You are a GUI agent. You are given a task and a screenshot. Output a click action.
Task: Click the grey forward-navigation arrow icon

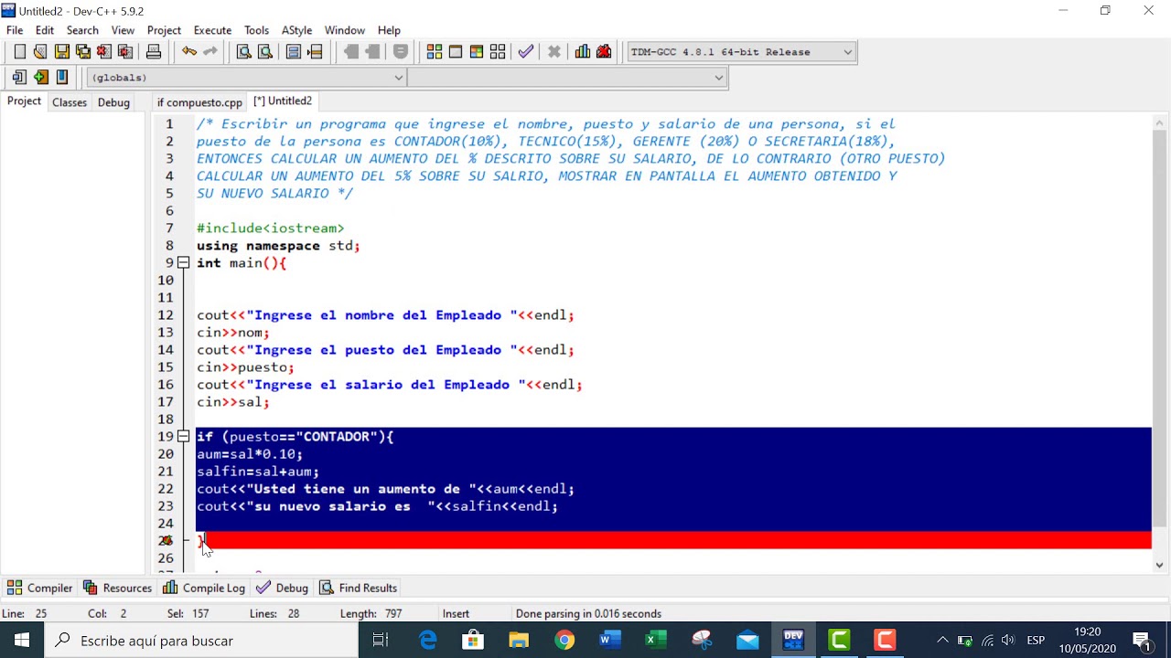(x=372, y=52)
